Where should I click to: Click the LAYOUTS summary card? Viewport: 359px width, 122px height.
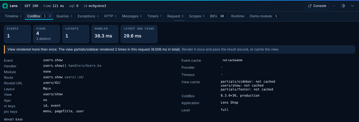76,34
